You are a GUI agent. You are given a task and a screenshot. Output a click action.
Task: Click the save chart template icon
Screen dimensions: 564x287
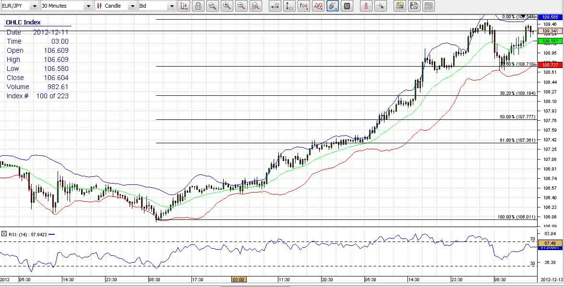click(414, 6)
